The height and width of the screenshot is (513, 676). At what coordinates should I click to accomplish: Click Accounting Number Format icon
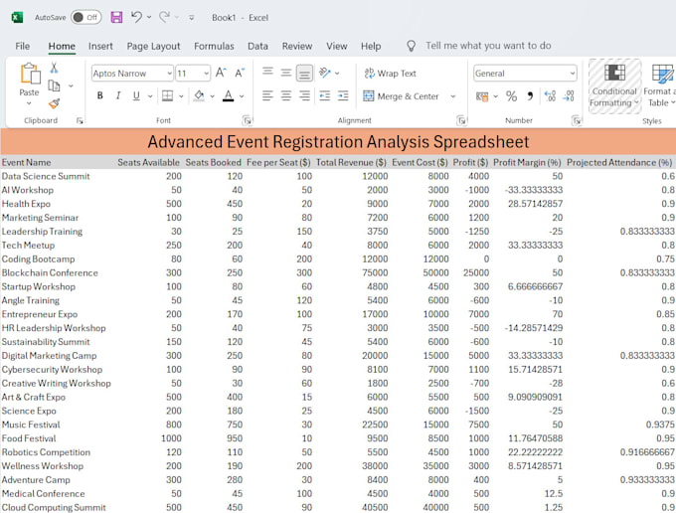tap(482, 96)
